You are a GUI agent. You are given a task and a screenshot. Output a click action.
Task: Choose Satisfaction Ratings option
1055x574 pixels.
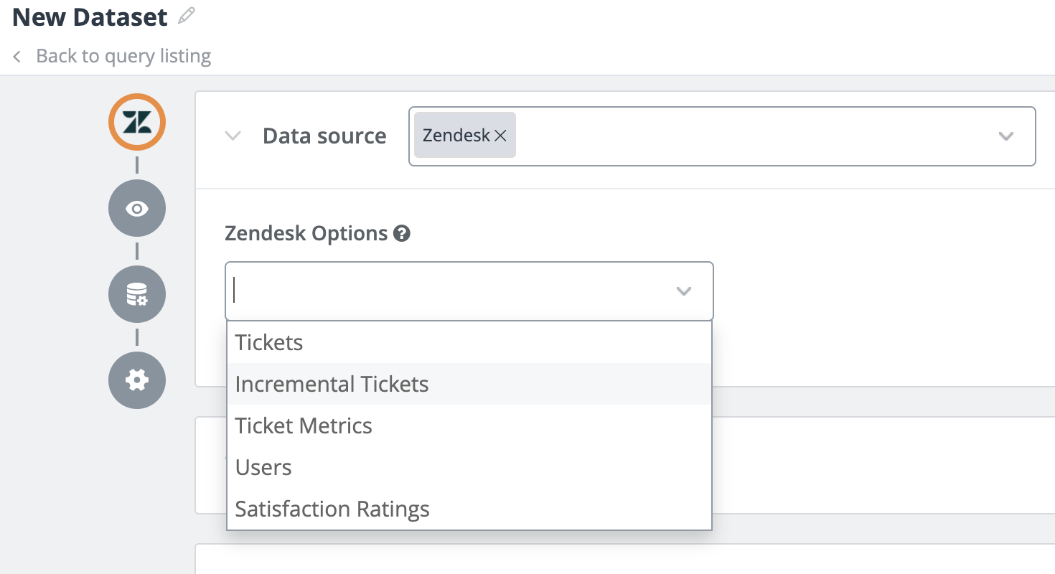(469, 509)
